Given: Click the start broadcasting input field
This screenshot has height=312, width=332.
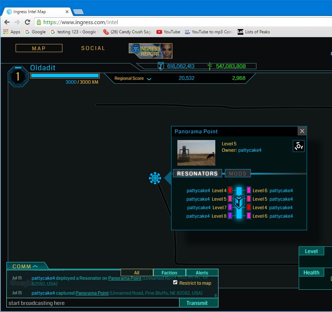Looking at the screenshot, I should 93,303.
